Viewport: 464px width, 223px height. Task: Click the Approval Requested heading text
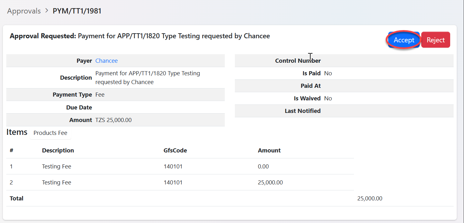click(140, 36)
